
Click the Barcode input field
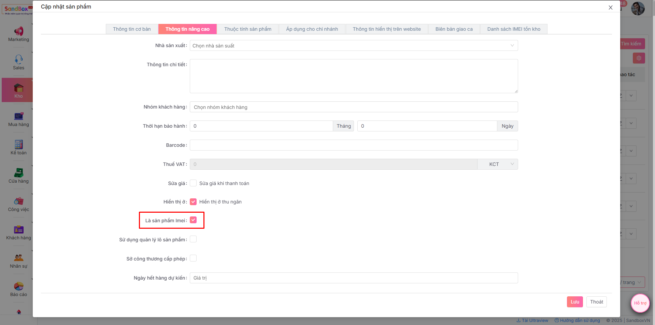pyautogui.click(x=354, y=145)
